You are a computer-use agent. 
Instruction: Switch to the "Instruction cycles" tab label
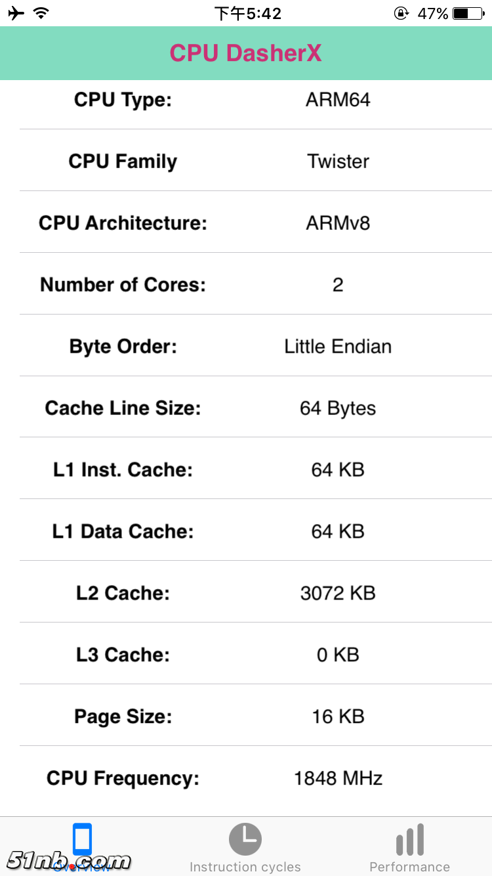click(x=245, y=867)
